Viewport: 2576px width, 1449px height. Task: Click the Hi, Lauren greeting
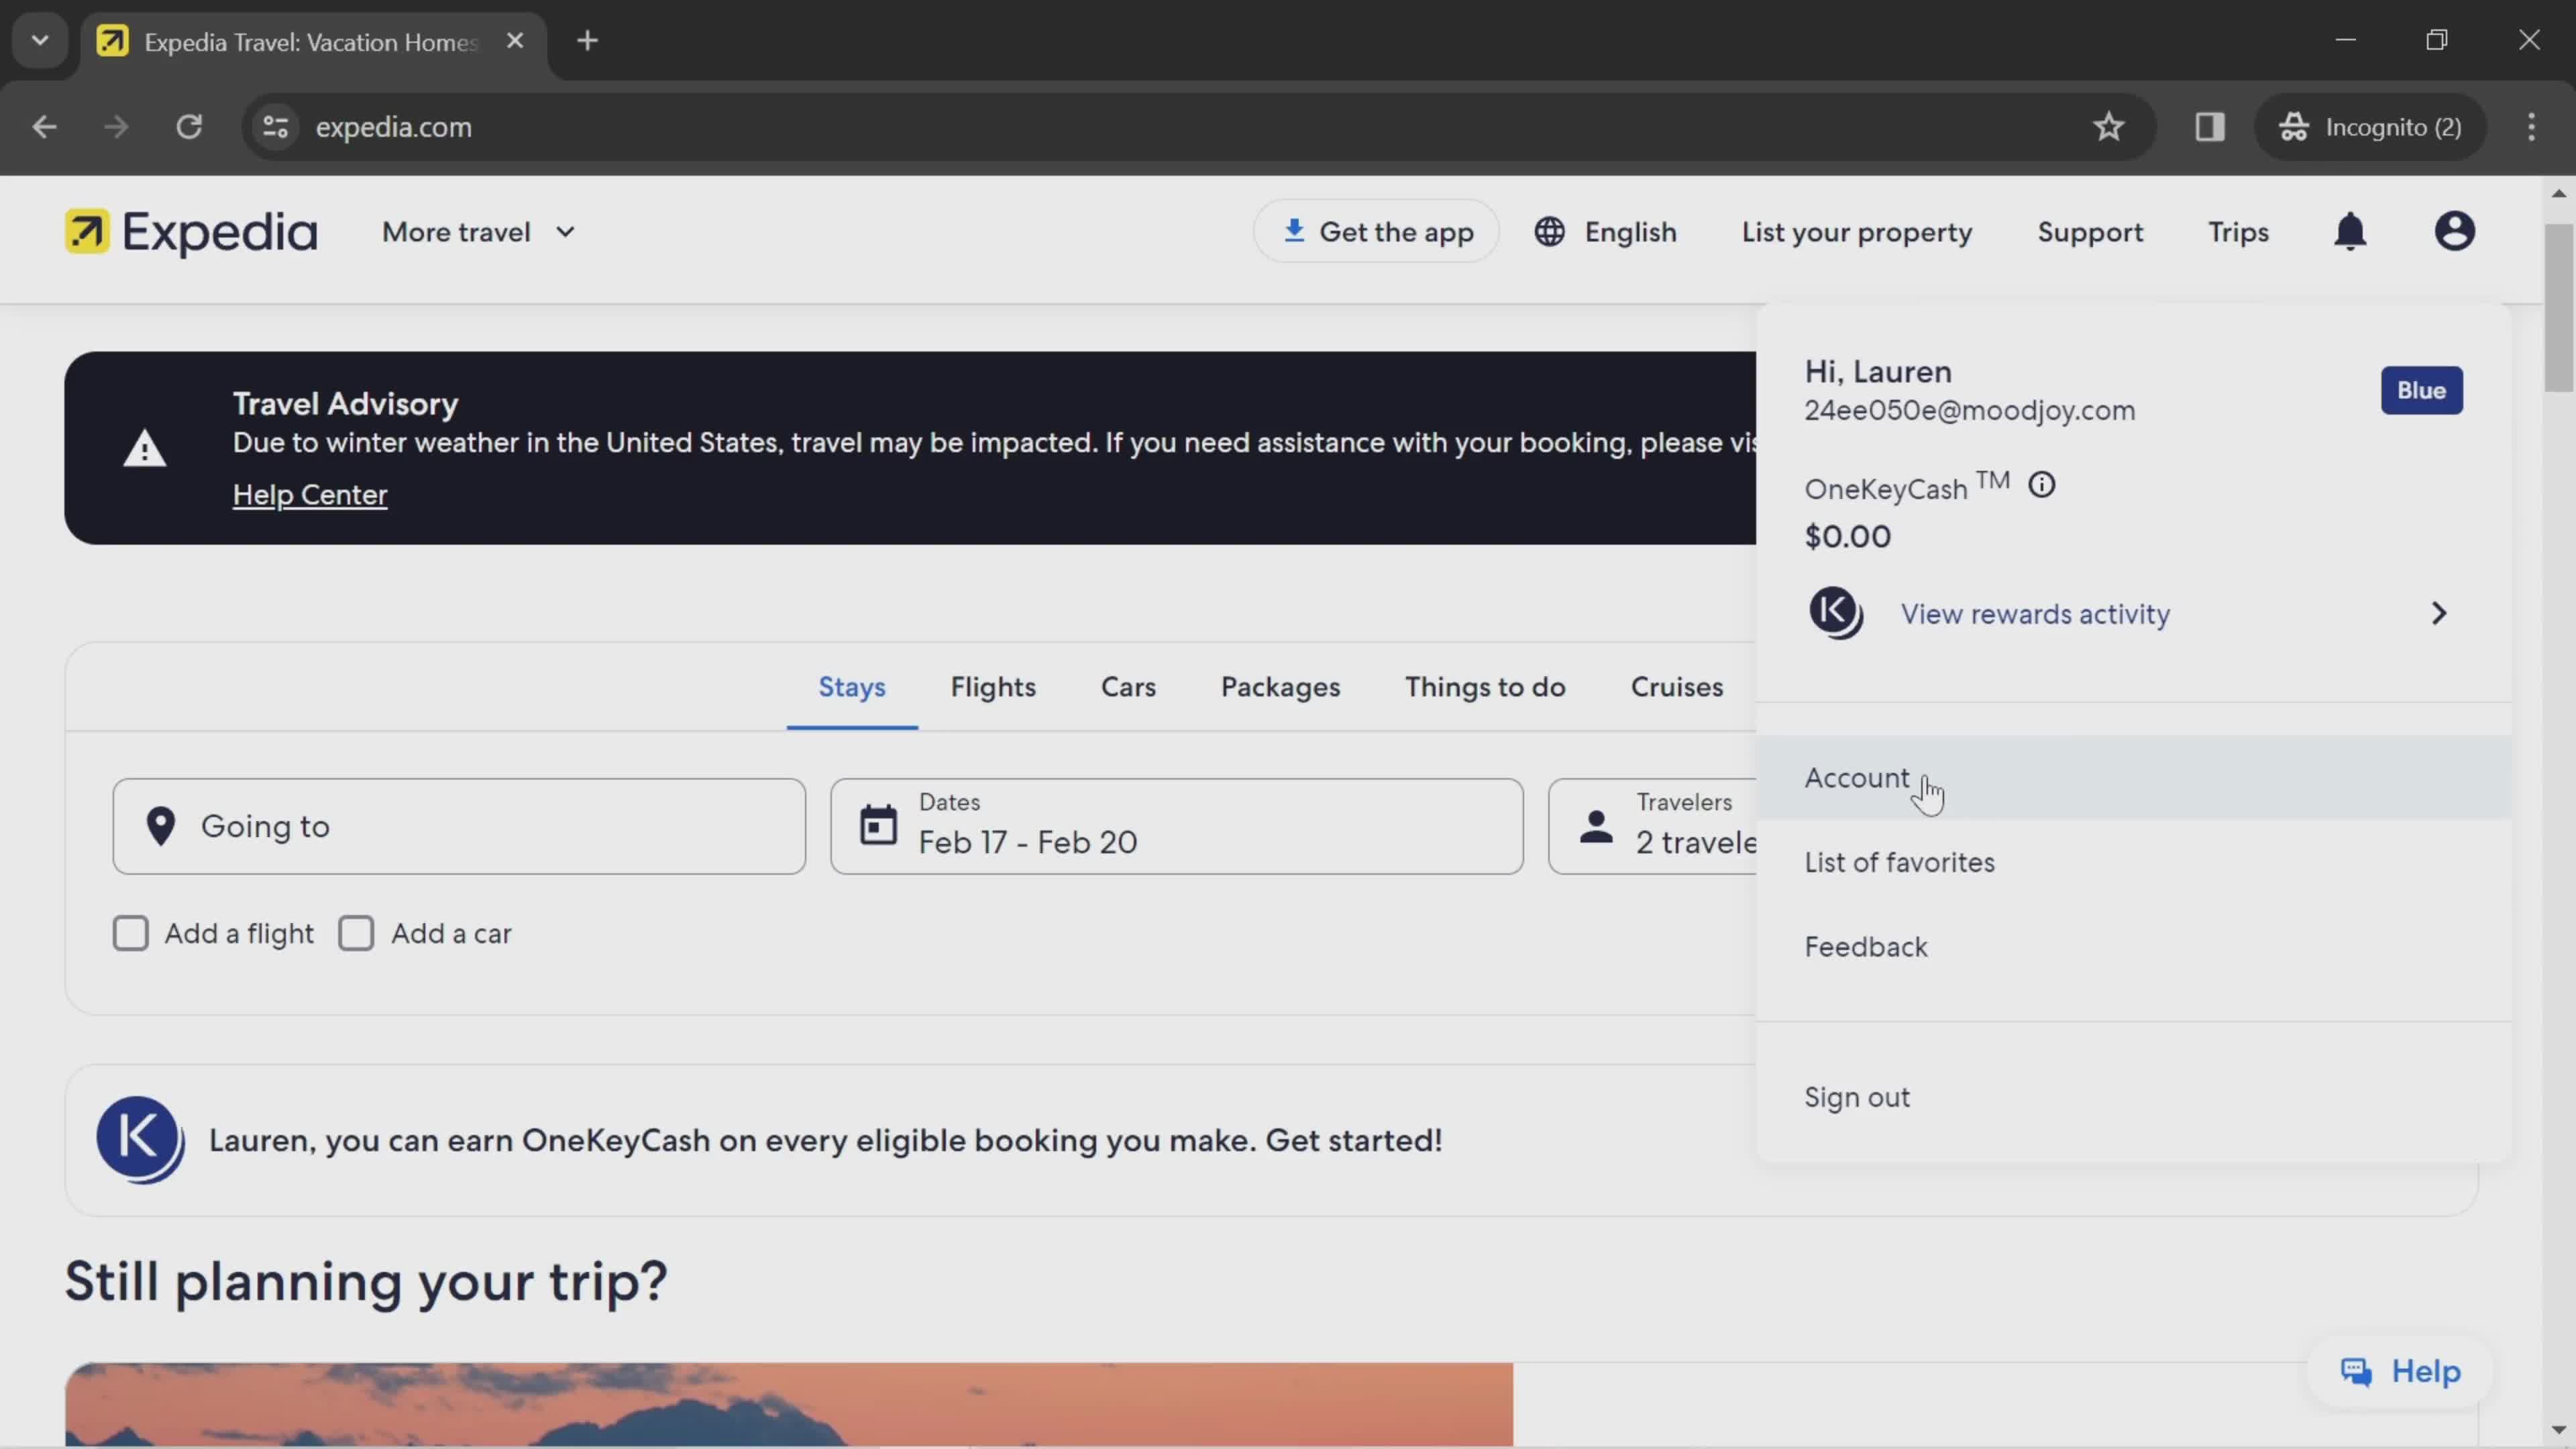(1877, 371)
